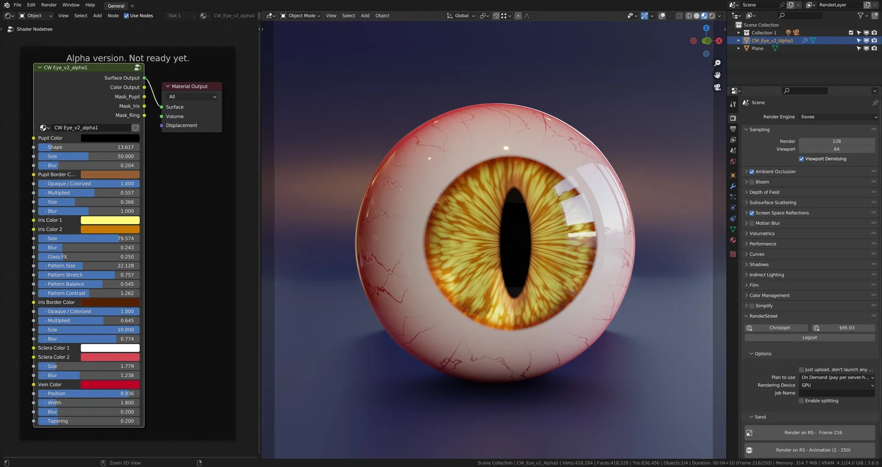This screenshot has width=882, height=467.
Task: Open the Render properties tab
Action: tap(733, 118)
